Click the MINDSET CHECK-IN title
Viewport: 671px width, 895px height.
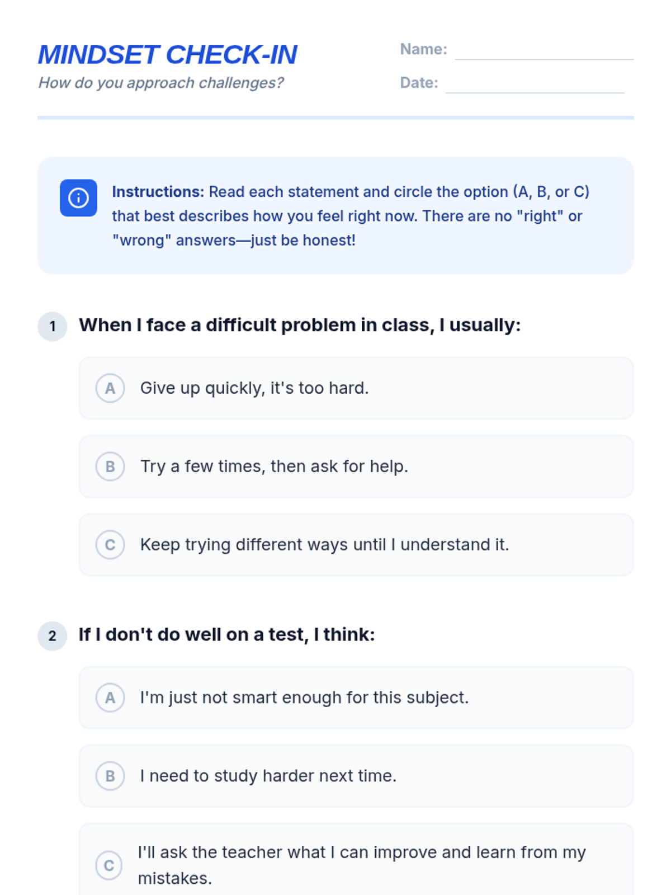168,55
